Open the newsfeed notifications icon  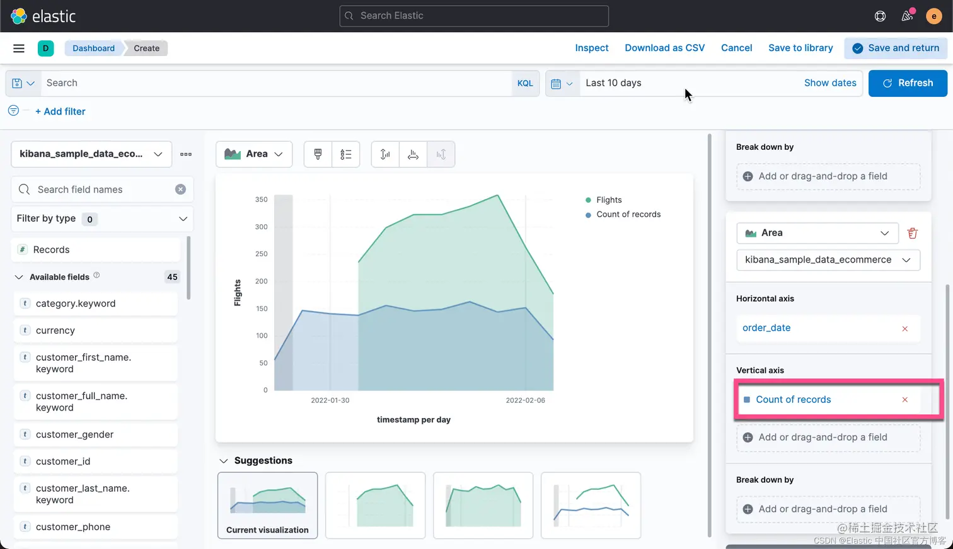tap(907, 16)
